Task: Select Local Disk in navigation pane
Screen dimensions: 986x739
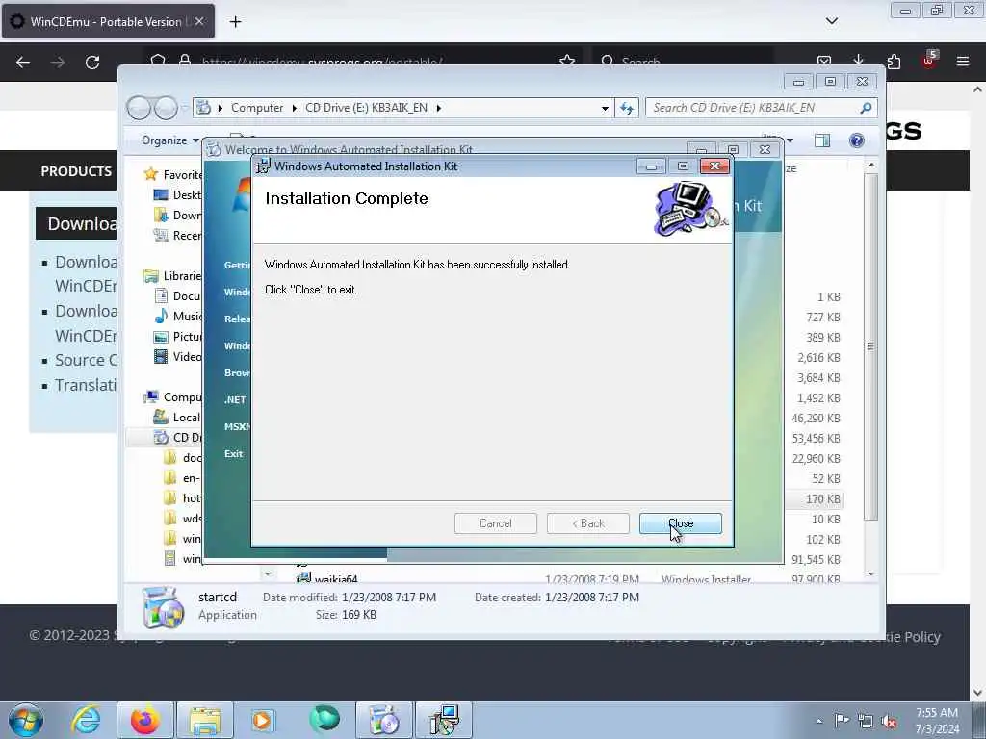Action: coord(177,418)
